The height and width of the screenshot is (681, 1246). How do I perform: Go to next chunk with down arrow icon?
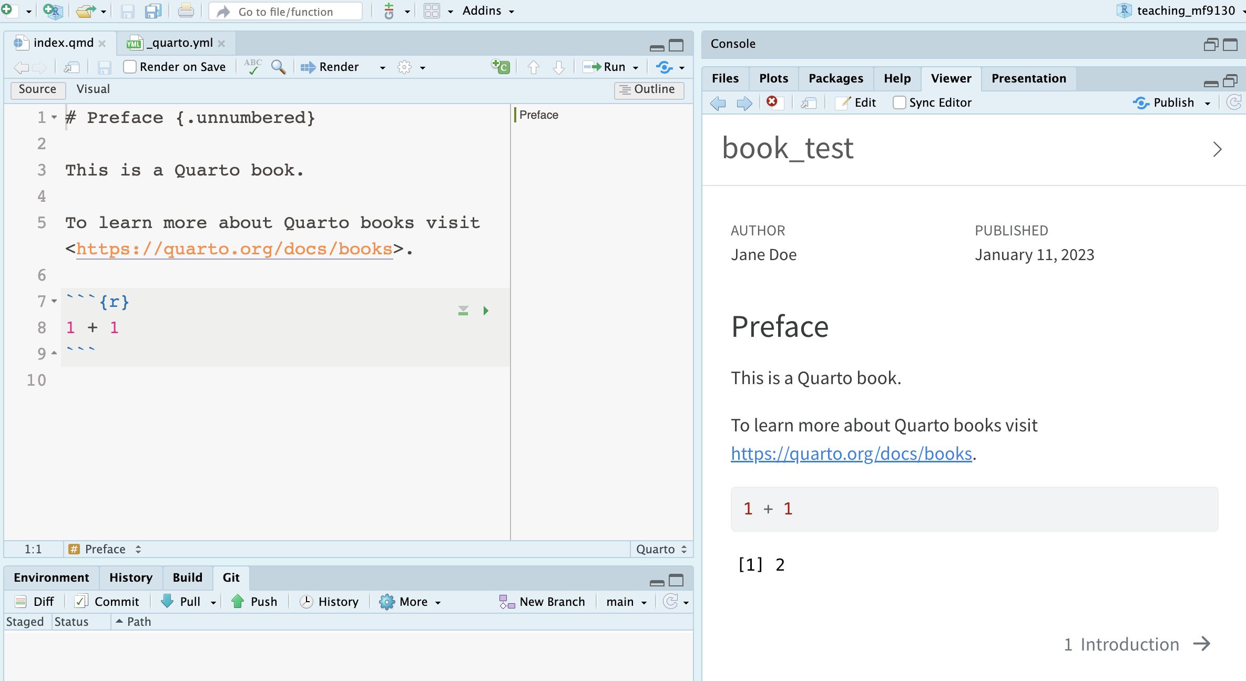pos(559,67)
